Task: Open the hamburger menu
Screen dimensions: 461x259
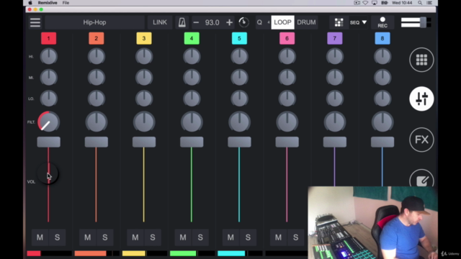Action: click(x=35, y=22)
